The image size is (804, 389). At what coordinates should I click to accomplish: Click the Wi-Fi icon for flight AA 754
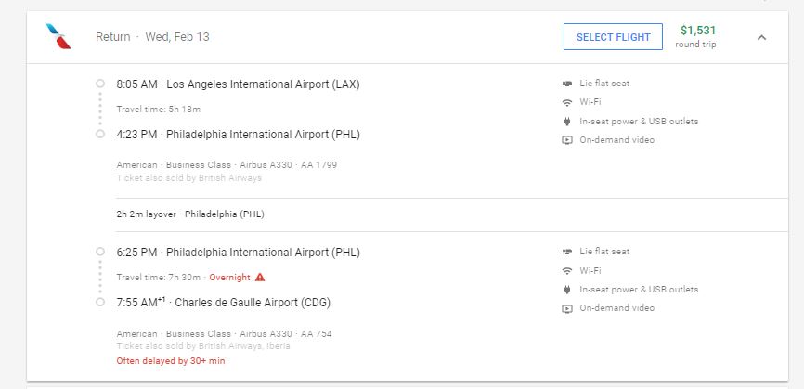point(567,270)
